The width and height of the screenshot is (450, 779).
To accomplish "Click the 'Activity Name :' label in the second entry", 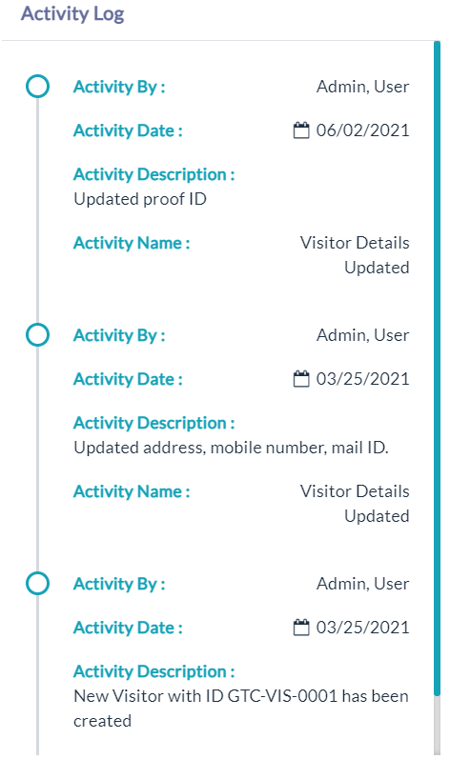I will [132, 491].
